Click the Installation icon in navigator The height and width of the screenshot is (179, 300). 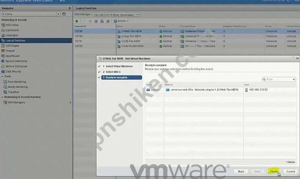tap(3, 35)
